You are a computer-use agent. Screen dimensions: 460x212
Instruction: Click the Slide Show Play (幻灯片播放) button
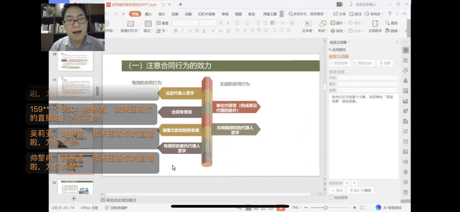(360, 190)
